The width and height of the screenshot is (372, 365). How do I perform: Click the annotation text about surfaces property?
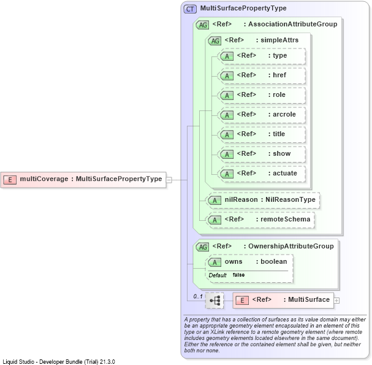[x=275, y=335]
